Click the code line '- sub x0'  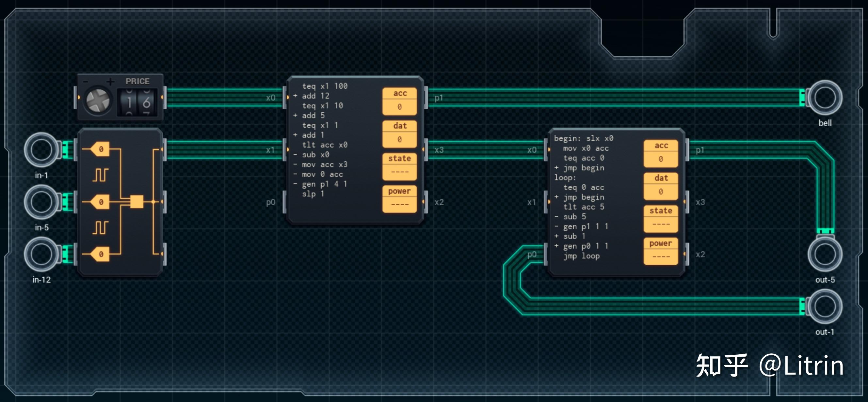coord(311,155)
